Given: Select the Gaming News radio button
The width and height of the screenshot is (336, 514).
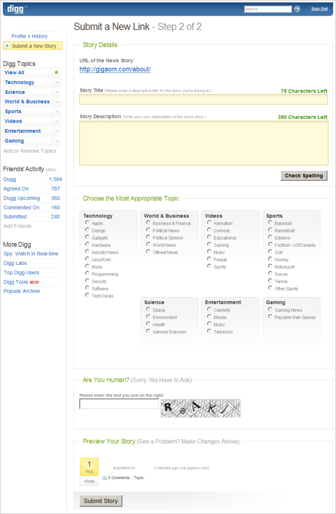Looking at the screenshot, I should pyautogui.click(x=270, y=309).
